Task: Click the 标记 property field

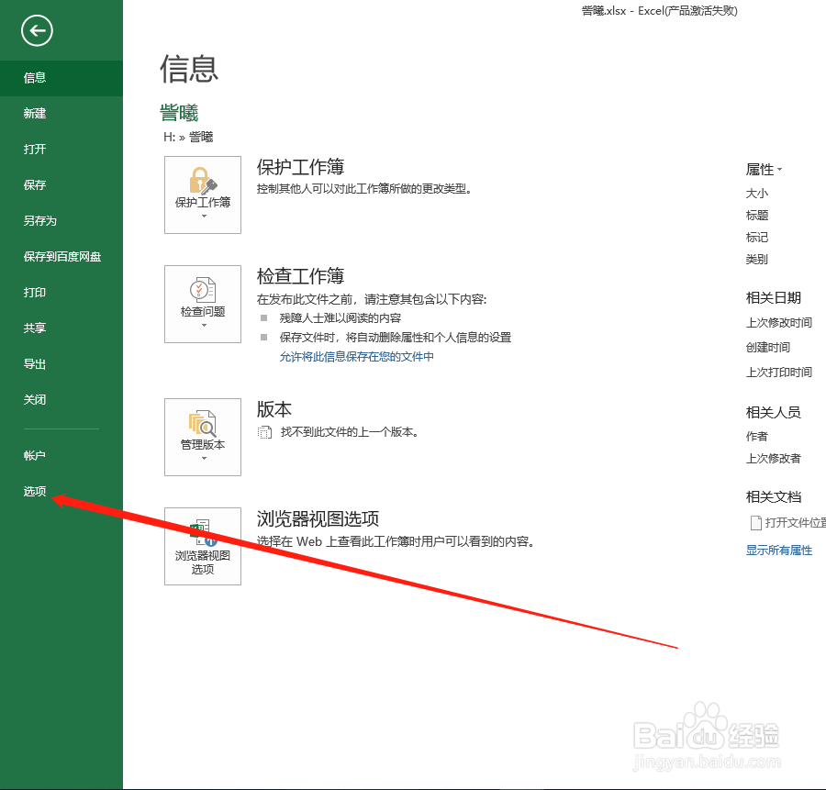Action: [x=757, y=238]
